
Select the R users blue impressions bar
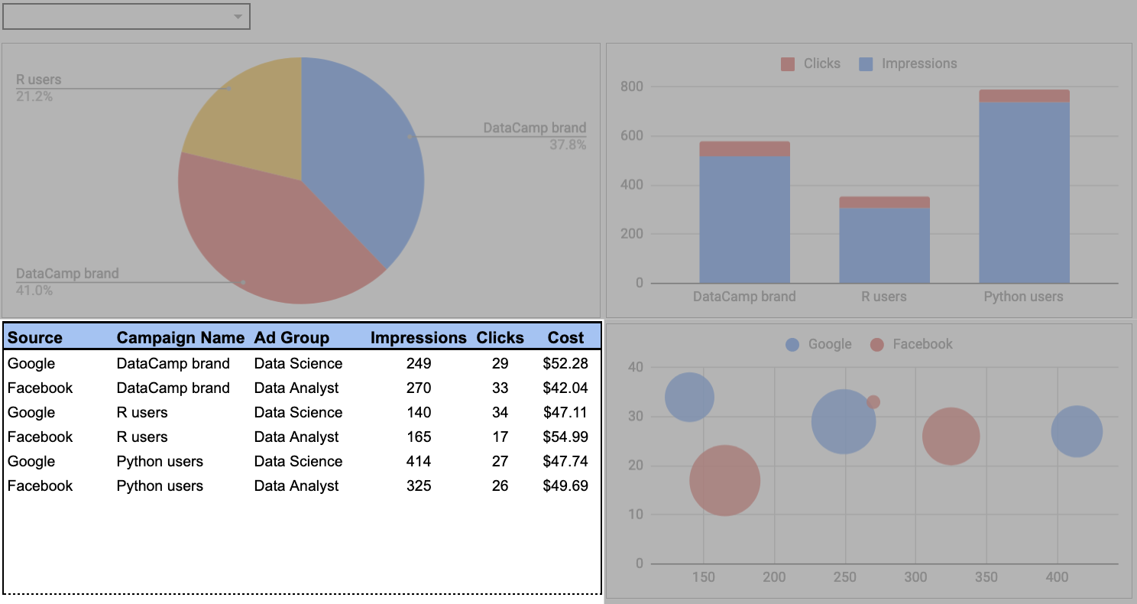click(884, 245)
